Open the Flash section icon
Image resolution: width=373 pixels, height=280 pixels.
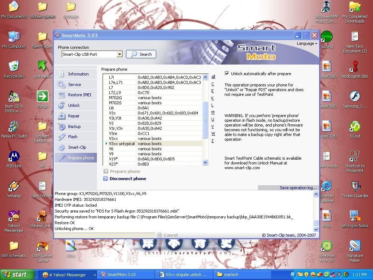tap(61, 137)
